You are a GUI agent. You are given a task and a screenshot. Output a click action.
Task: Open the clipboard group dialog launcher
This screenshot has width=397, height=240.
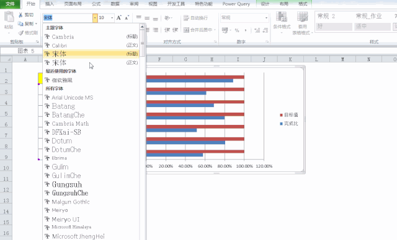pyautogui.click(x=37, y=41)
